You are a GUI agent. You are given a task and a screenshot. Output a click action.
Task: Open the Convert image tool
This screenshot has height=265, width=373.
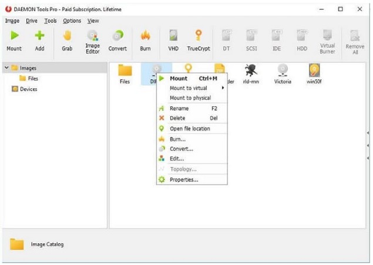tap(117, 36)
